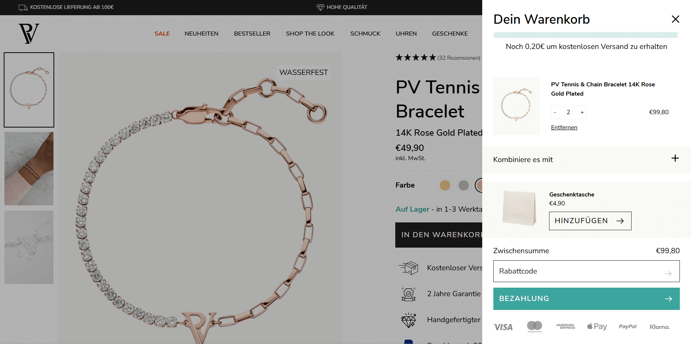Decrease bracelet quantity with minus button

pos(555,112)
